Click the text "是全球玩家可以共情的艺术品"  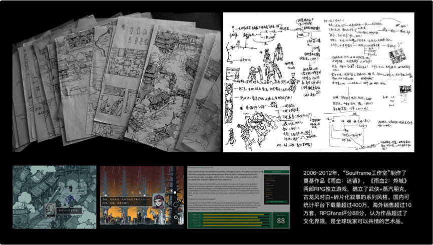click(x=365, y=221)
